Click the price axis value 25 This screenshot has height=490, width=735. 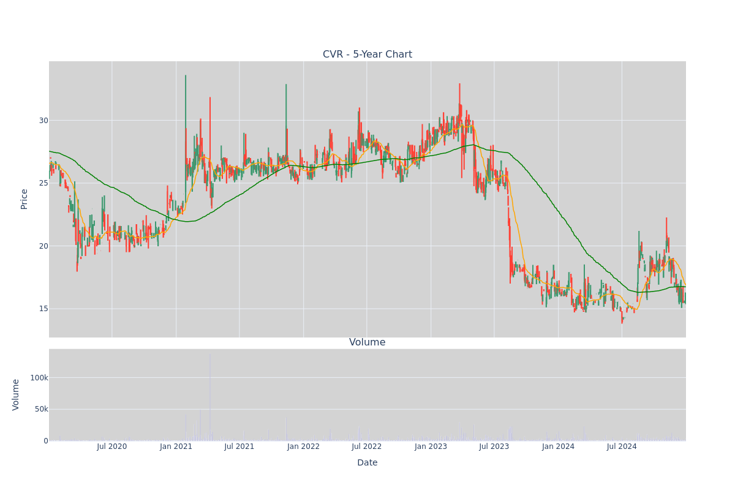coord(43,183)
